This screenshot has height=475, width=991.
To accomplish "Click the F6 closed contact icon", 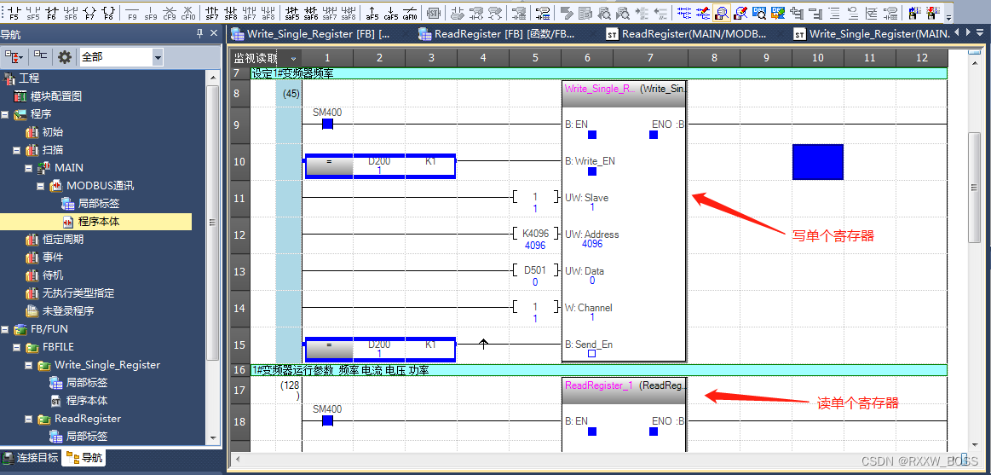I will (52, 13).
